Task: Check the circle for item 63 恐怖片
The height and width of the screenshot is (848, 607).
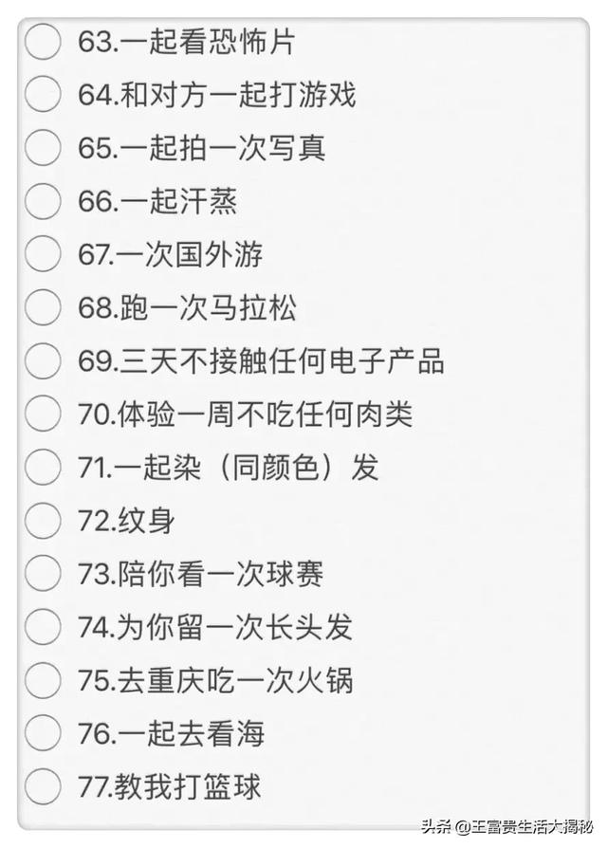Action: [43, 42]
